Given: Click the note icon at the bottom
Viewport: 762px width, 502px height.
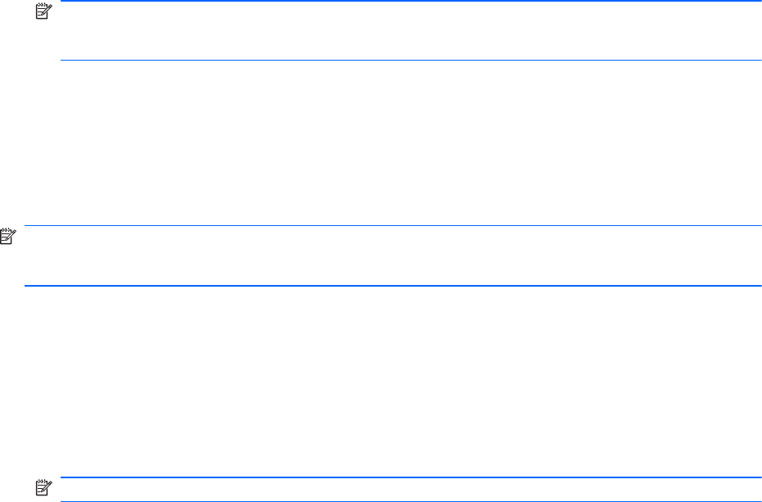Looking at the screenshot, I should [x=42, y=486].
